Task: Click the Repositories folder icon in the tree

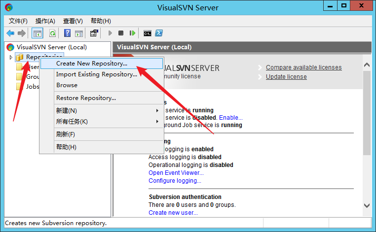Action: [20, 57]
